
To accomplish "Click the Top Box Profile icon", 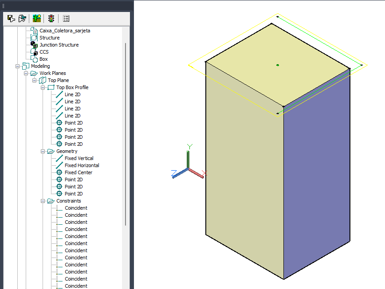I will coord(51,87).
